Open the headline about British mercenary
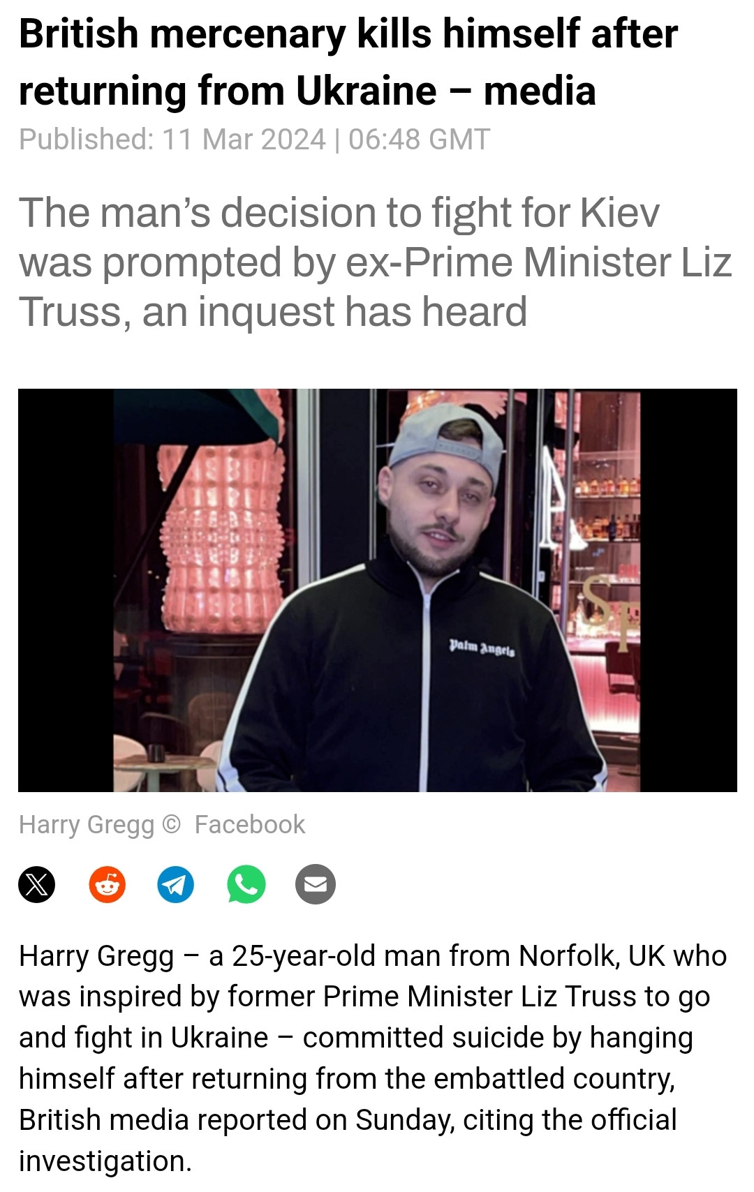This screenshot has height=1192, width=754. pyautogui.click(x=348, y=62)
